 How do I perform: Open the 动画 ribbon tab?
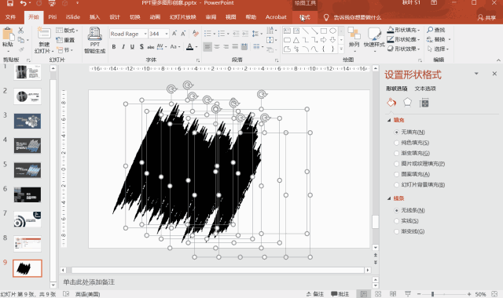tap(155, 17)
